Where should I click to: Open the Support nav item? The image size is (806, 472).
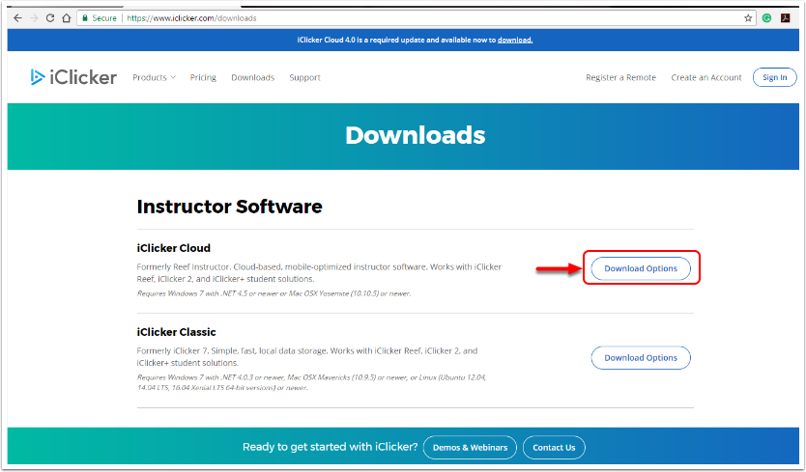(304, 77)
